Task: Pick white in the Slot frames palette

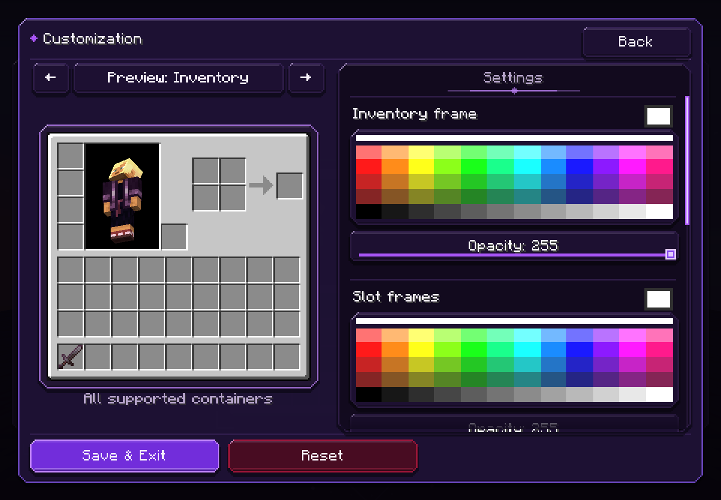Action: pos(659,394)
